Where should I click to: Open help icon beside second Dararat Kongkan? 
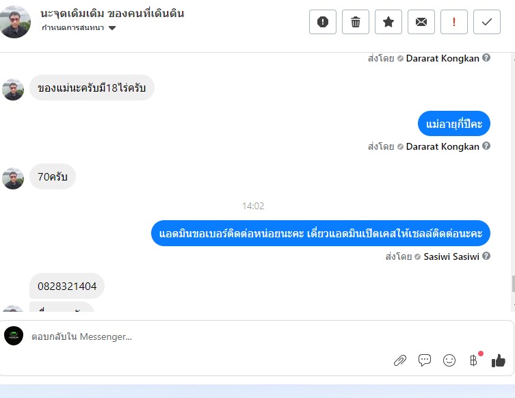[486, 146]
